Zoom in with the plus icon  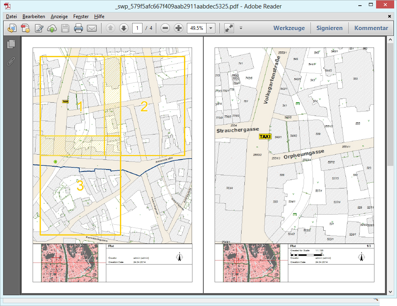(178, 28)
